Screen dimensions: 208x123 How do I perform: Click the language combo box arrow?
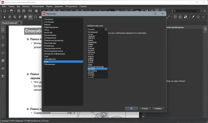click(x=106, y=29)
